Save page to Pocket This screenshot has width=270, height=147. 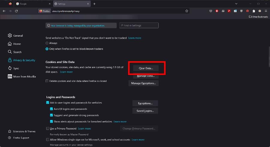point(211,11)
